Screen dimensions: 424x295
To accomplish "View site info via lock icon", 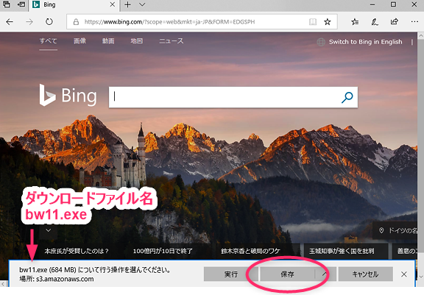I will pyautogui.click(x=76, y=21).
